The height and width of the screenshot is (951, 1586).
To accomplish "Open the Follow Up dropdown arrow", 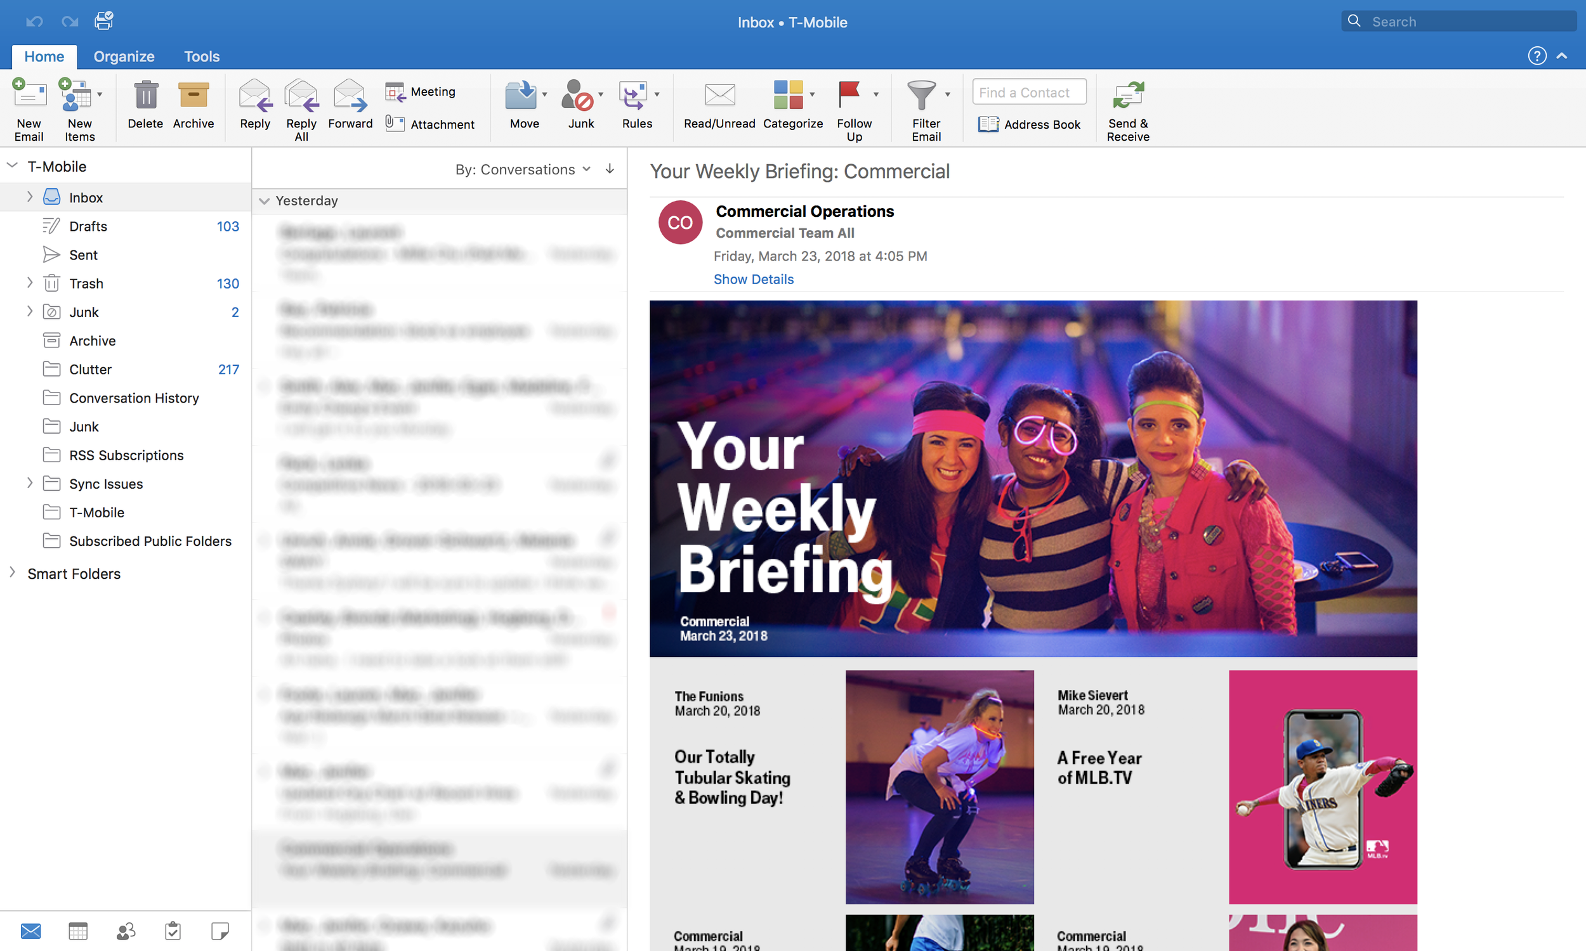I will point(875,94).
